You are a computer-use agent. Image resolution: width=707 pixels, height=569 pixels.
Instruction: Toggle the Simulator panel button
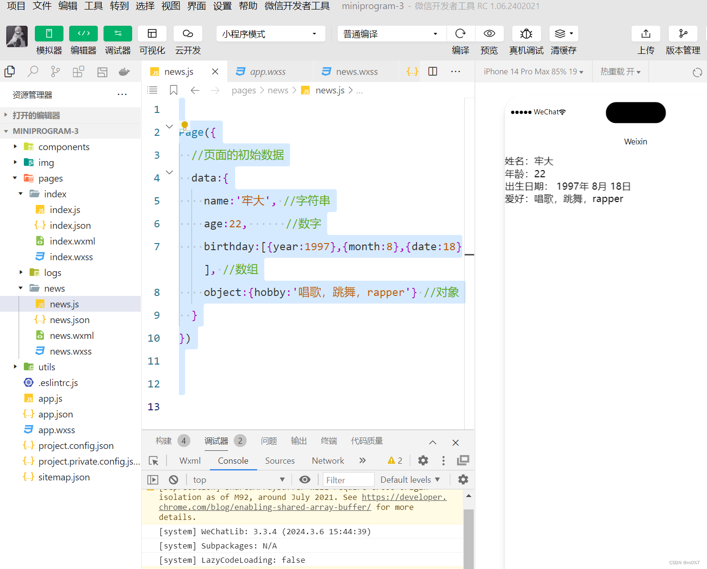(x=49, y=34)
